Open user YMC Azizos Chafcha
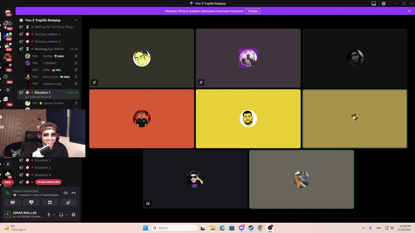 click(51, 103)
